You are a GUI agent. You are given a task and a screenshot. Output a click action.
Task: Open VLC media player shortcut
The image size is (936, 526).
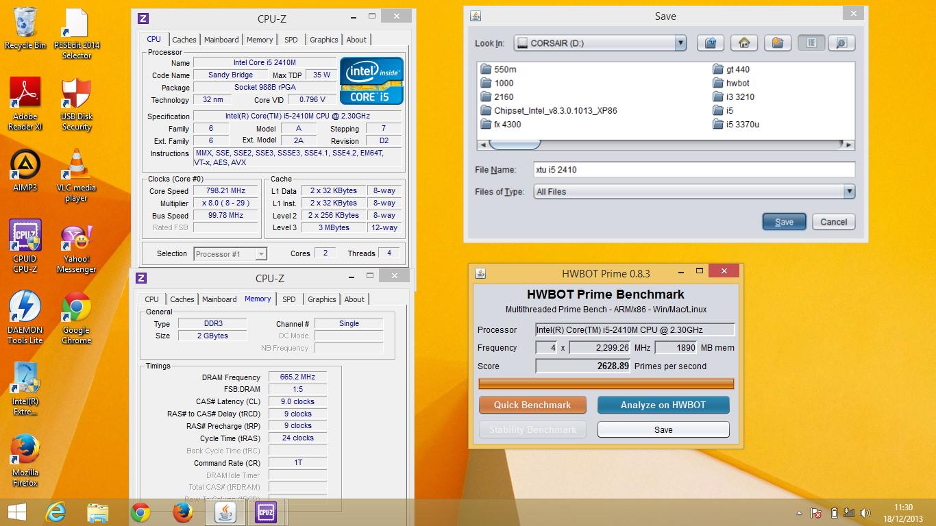77,176
